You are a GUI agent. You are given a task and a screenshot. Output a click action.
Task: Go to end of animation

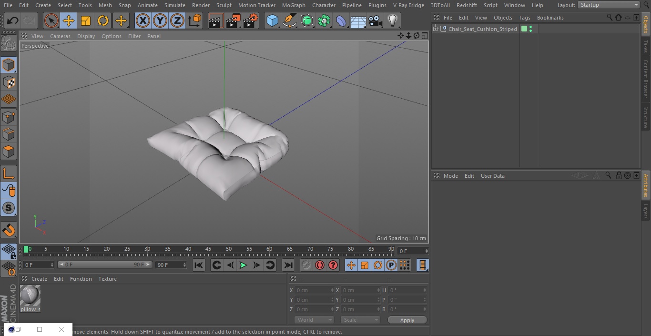288,265
